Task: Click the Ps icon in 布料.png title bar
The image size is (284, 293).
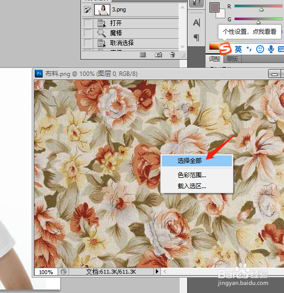Action: 39,73
